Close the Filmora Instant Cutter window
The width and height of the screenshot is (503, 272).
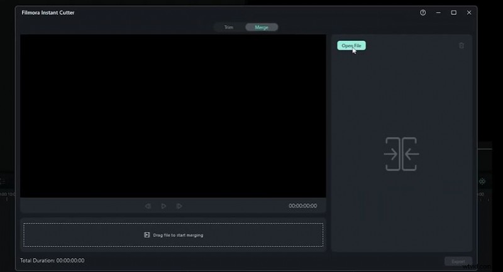click(x=469, y=13)
